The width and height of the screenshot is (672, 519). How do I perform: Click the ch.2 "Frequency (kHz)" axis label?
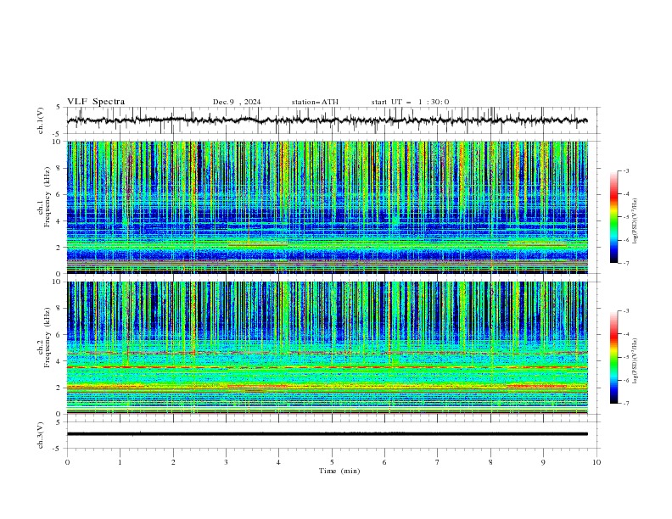pyautogui.click(x=48, y=337)
